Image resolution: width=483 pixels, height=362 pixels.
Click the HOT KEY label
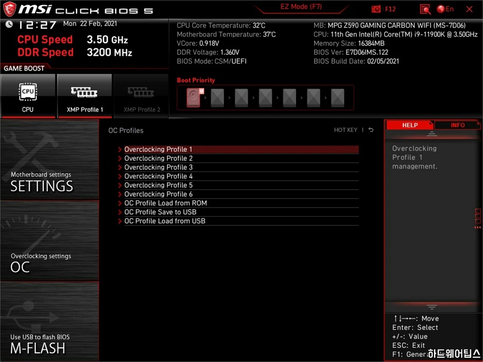[x=346, y=130]
